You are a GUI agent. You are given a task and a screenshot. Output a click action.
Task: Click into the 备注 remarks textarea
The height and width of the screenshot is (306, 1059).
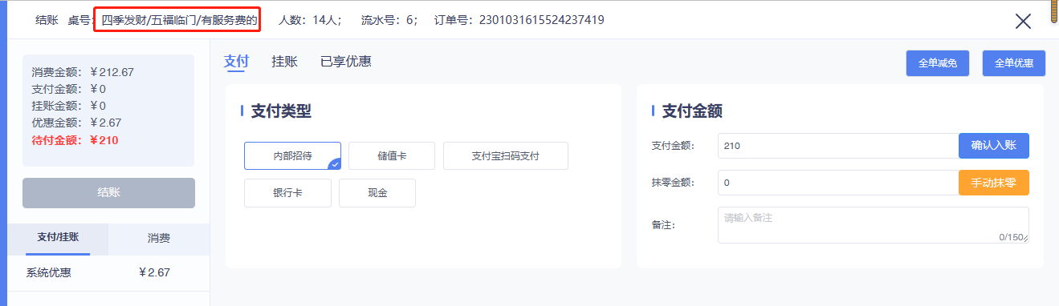(874, 225)
